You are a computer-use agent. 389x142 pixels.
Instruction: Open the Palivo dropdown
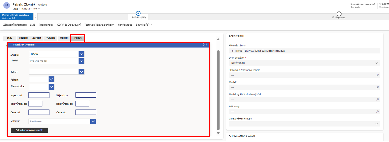click(x=81, y=72)
